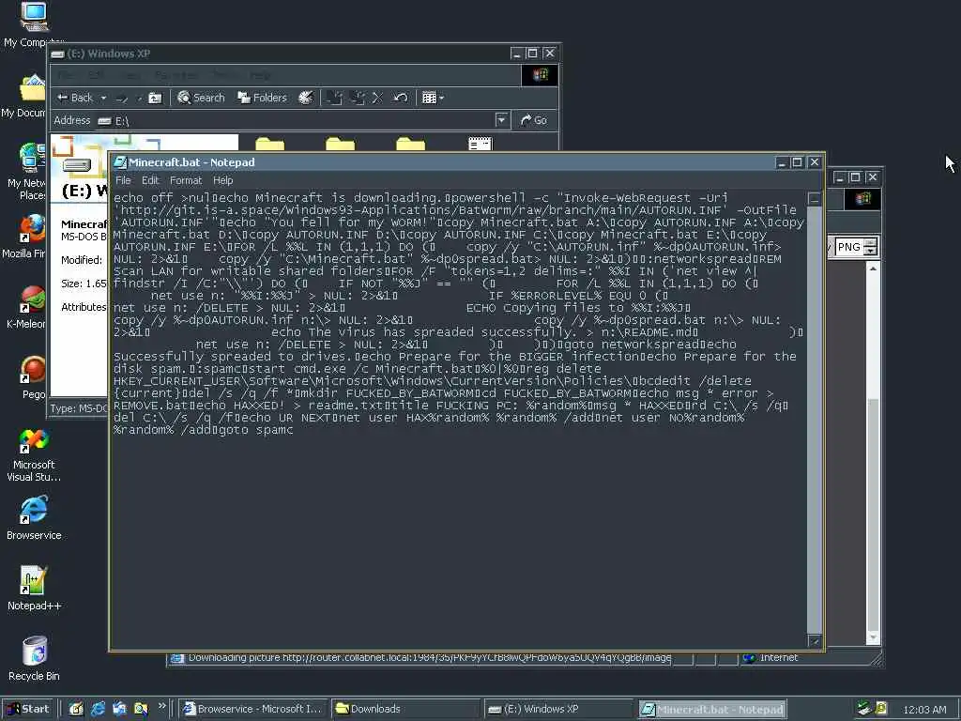Click the Notepad title bar icon
This screenshot has width=961, height=721.
coord(120,162)
